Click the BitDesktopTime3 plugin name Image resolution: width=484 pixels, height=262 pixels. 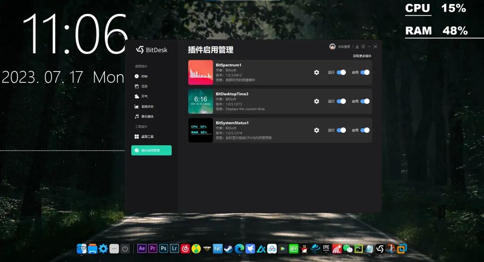(x=232, y=94)
